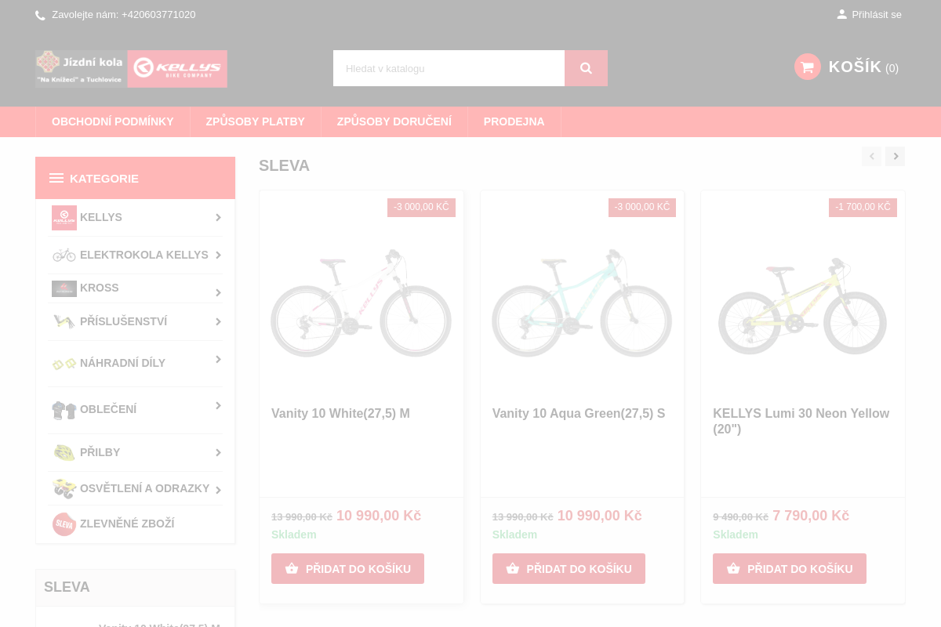Add Kellys Lumi 30 Neon Yellow to cart
Viewport: 941px width, 627px height.
tap(790, 569)
